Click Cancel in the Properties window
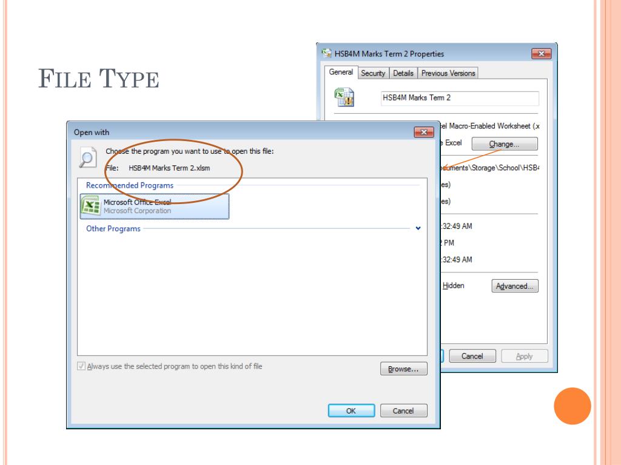Viewport: 621px width, 465px height. coord(472,356)
